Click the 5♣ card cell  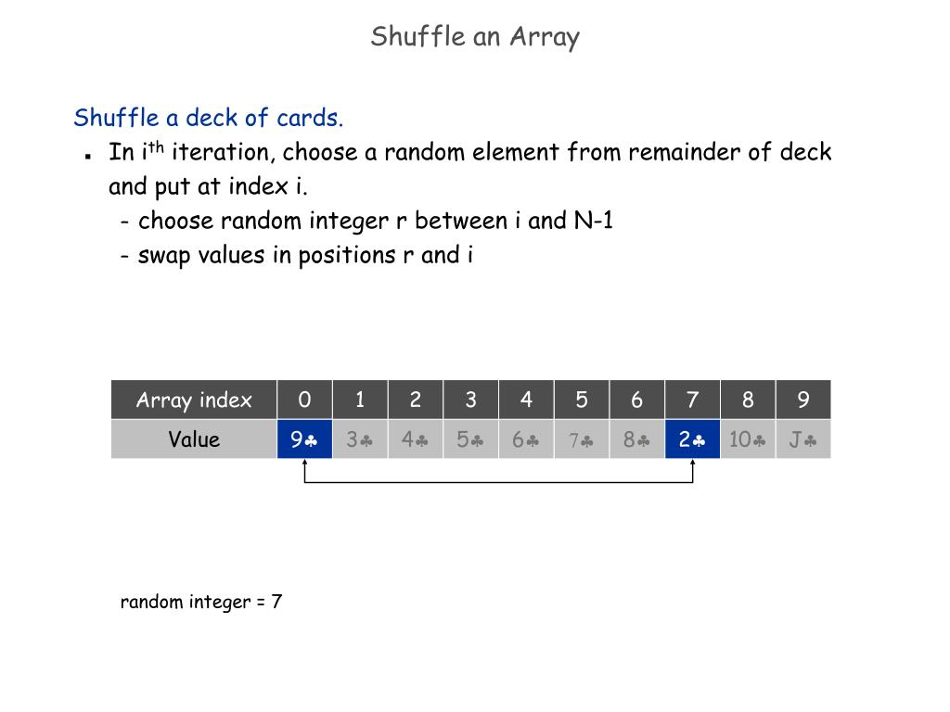(470, 439)
